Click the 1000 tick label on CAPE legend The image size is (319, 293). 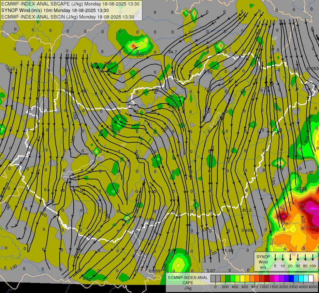point(264,287)
